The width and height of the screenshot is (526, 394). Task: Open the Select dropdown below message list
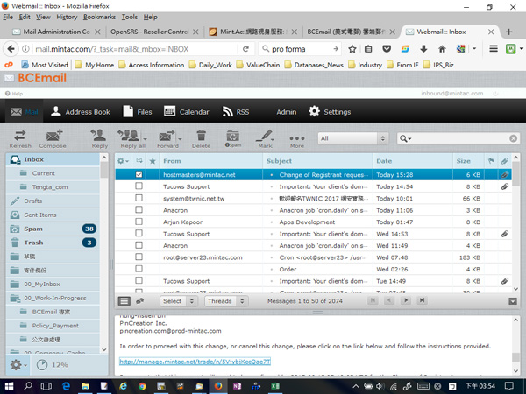pos(178,301)
